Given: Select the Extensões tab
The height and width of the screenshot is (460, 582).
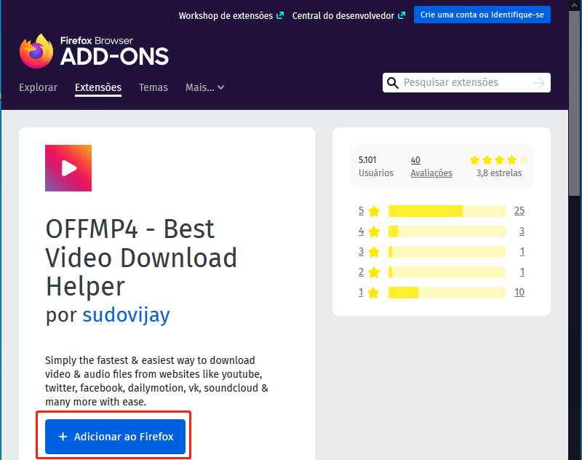Looking at the screenshot, I should [x=98, y=87].
